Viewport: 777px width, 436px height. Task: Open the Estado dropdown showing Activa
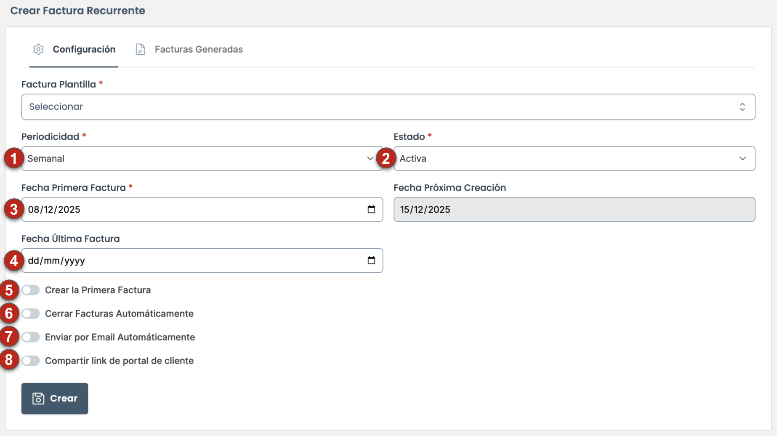point(574,159)
